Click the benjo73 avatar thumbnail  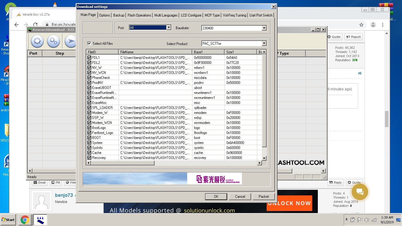point(41,201)
